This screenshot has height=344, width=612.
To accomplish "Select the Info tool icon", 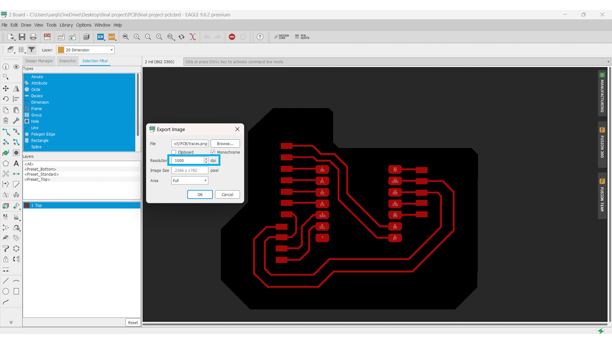I will (6, 67).
